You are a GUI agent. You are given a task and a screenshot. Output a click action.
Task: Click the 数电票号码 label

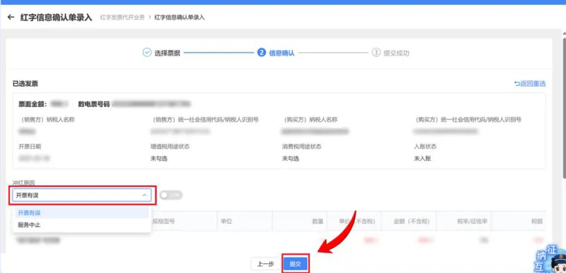(x=93, y=104)
